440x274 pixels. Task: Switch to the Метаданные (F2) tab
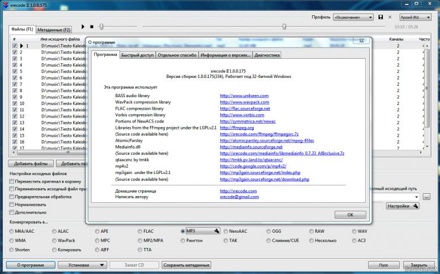[x=54, y=30]
